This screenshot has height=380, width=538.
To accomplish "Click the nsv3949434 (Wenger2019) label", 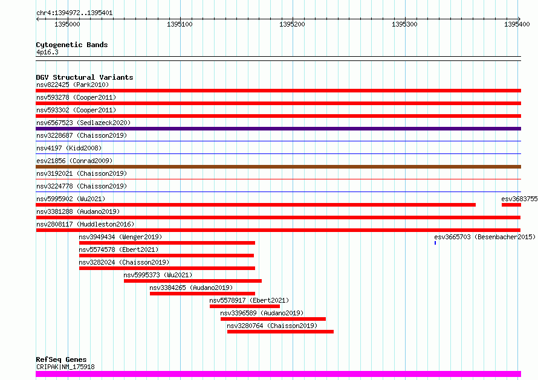I will point(120,237).
